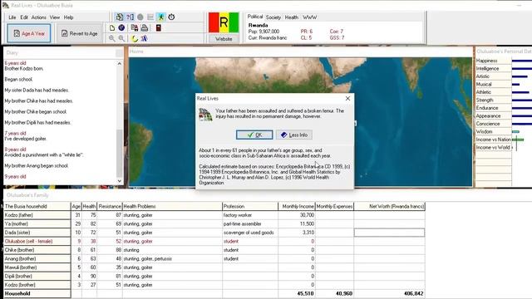Click the Income vs Nation bar
Viewport: 532px width, 299px height.
[x=518, y=140]
